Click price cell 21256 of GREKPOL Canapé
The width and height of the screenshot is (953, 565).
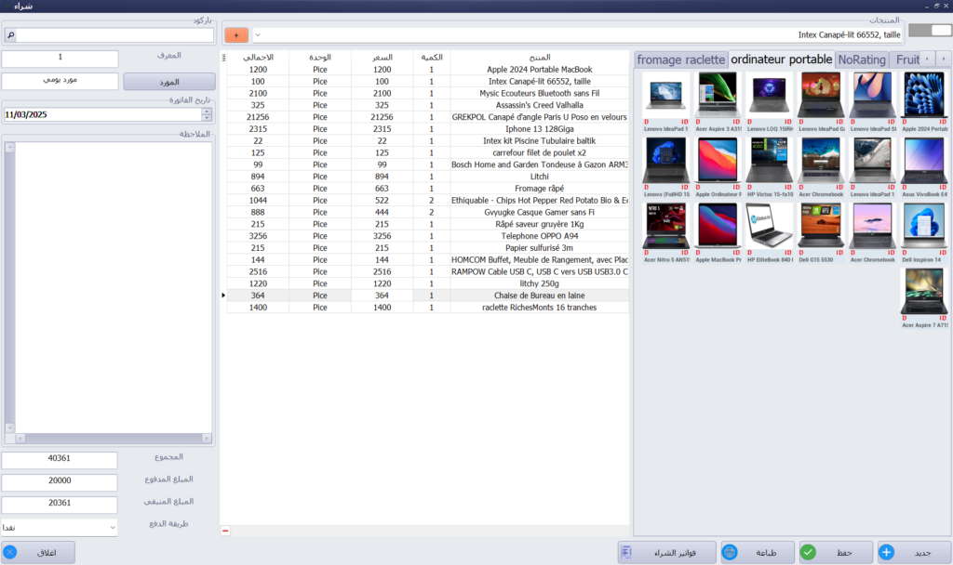click(382, 117)
